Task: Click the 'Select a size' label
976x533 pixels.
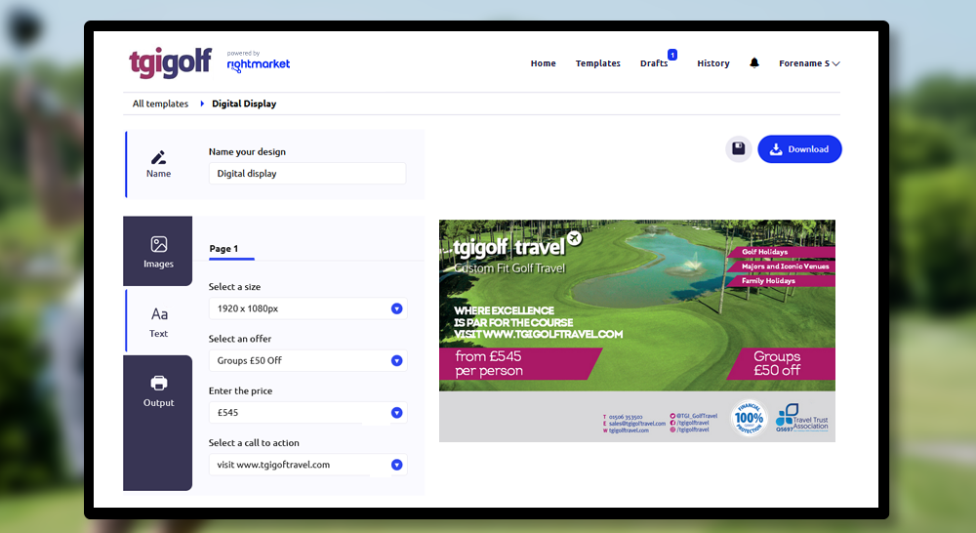Action: 234,287
